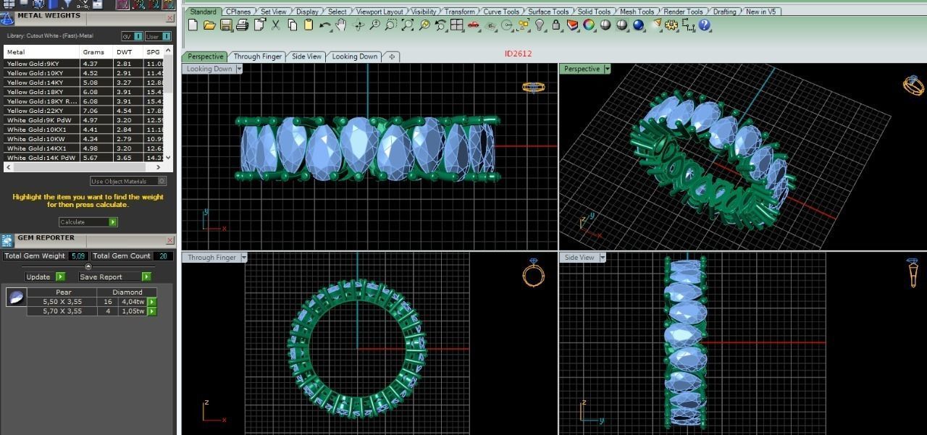The width and height of the screenshot is (927, 435).
Task: Click the options gear icon
Action: (x=671, y=25)
